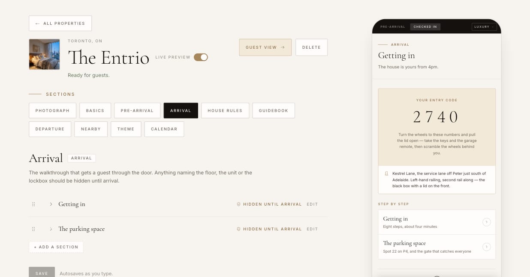The height and width of the screenshot is (277, 530).
Task: Toggle the Live Preview switch
Action: click(201, 57)
